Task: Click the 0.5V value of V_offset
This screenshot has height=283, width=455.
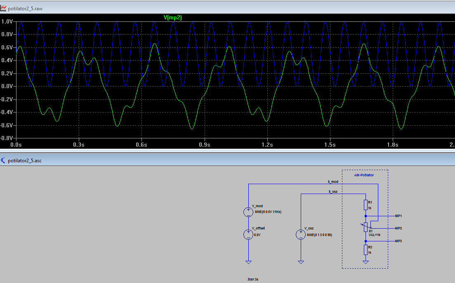Action: click(257, 235)
